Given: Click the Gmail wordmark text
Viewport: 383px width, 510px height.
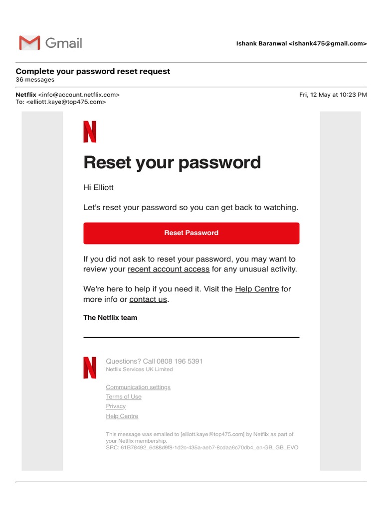Looking at the screenshot, I should 63,43.
